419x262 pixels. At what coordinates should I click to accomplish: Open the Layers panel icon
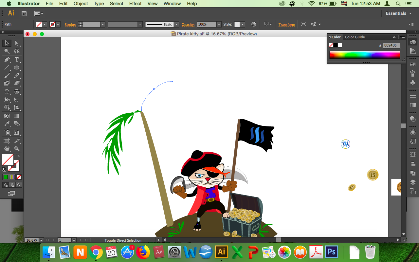click(413, 182)
